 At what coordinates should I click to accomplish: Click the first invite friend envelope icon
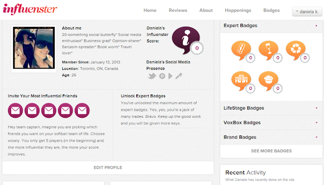click(15, 111)
